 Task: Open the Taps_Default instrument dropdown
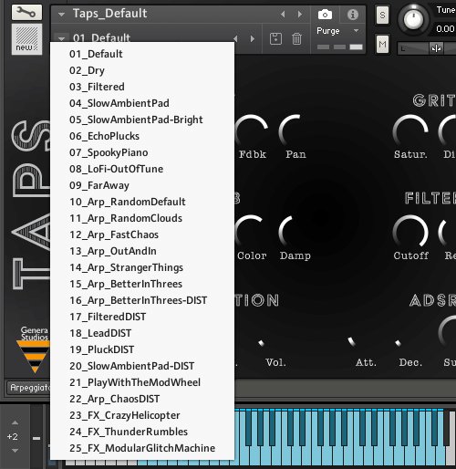coord(62,14)
